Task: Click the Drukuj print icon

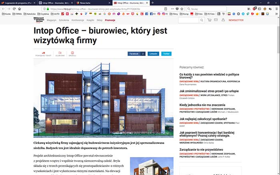Action: click(x=72, y=54)
